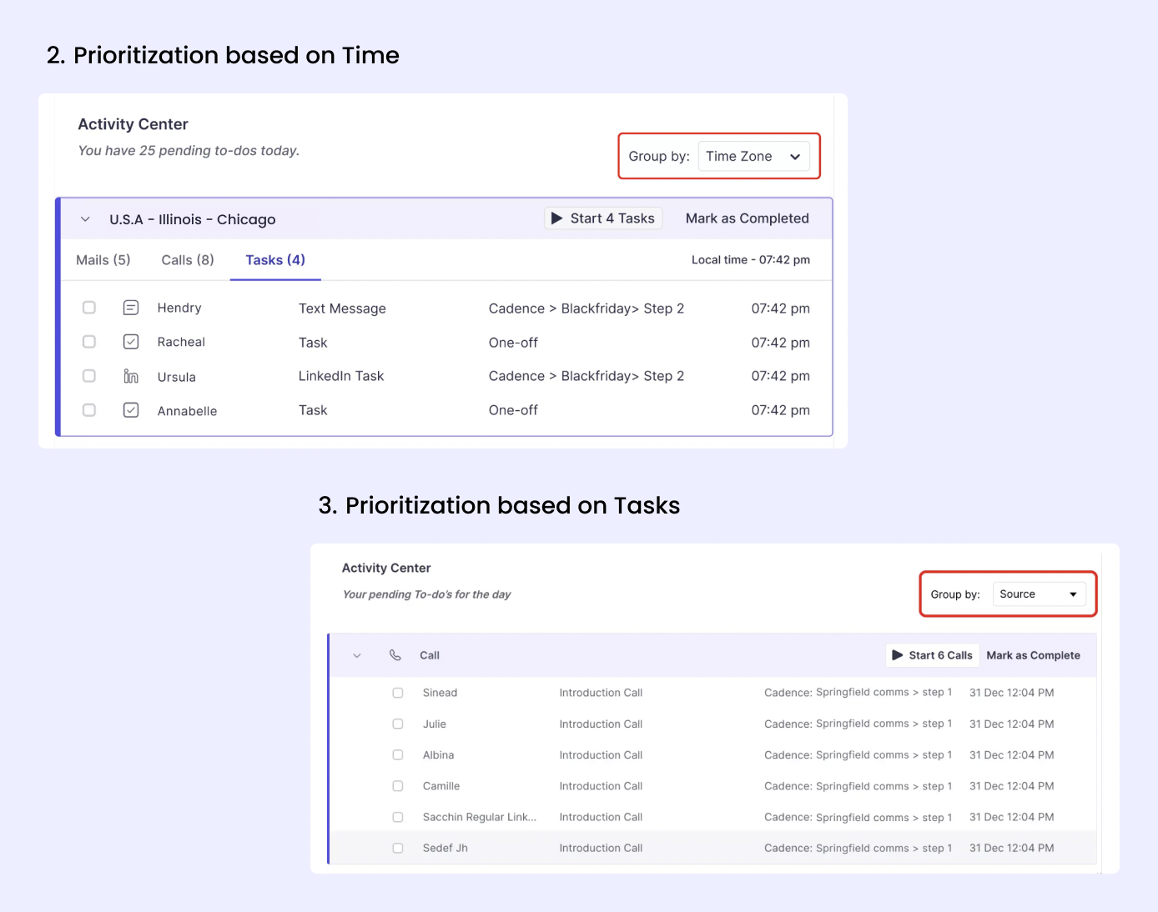The height and width of the screenshot is (912, 1158).
Task: Open the Source grouping dropdown
Action: click(1040, 594)
